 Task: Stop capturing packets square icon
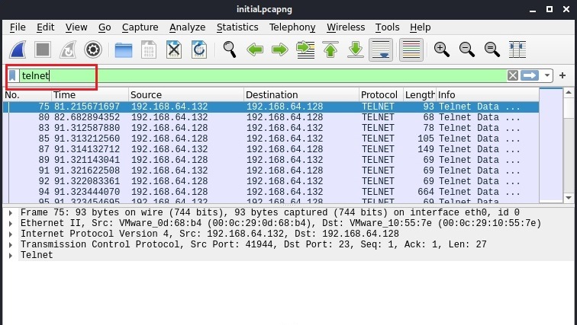click(43, 49)
